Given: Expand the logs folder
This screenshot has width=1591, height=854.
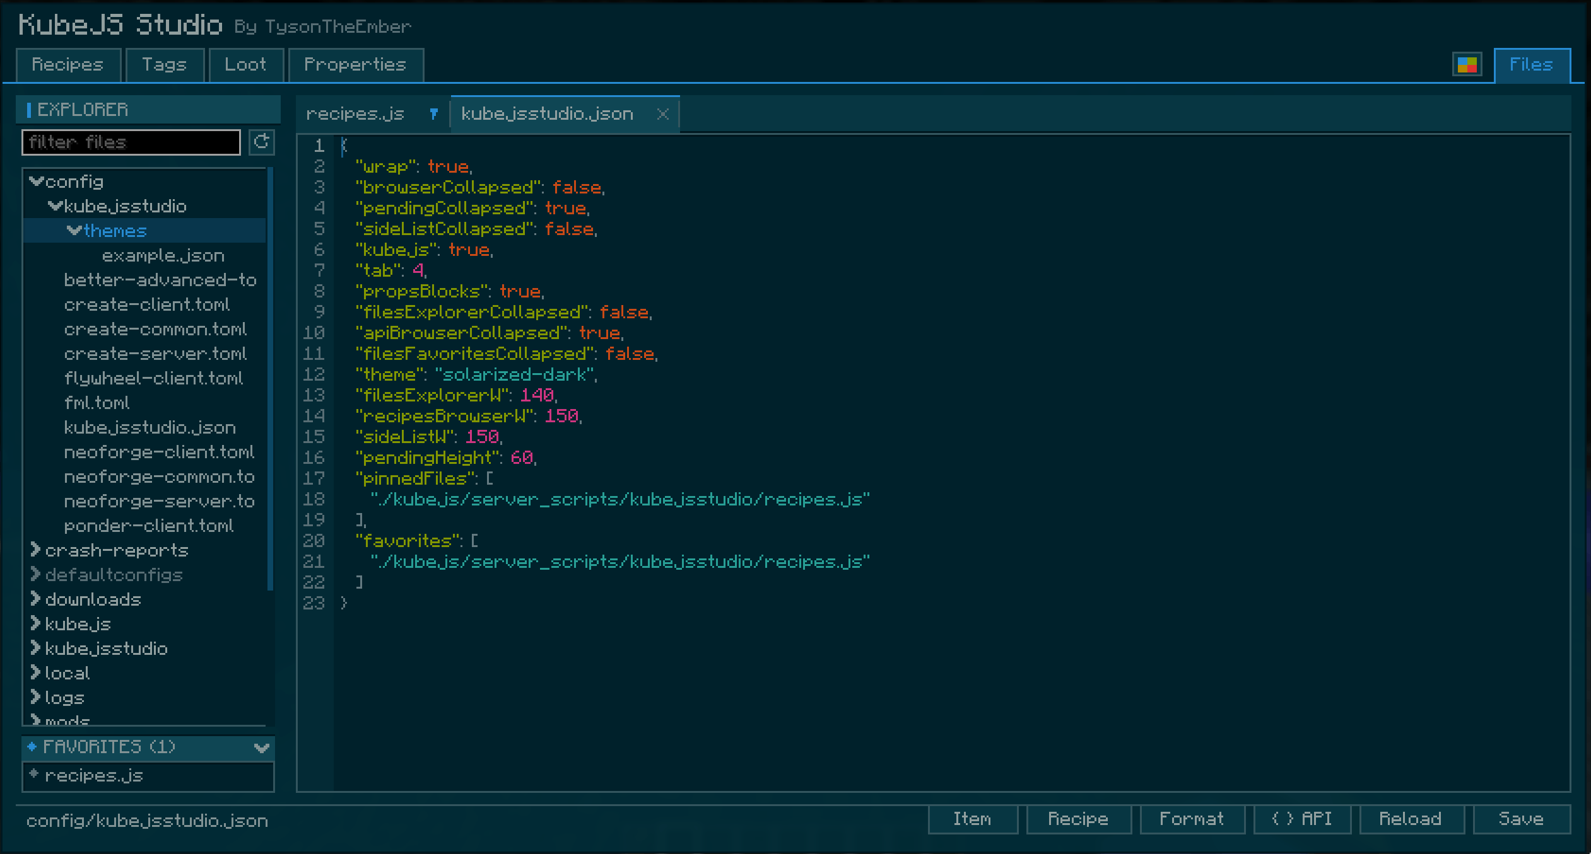Looking at the screenshot, I should (35, 697).
